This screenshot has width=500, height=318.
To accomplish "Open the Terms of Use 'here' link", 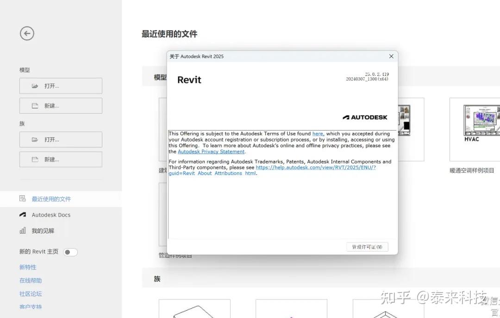I will tap(318, 133).
